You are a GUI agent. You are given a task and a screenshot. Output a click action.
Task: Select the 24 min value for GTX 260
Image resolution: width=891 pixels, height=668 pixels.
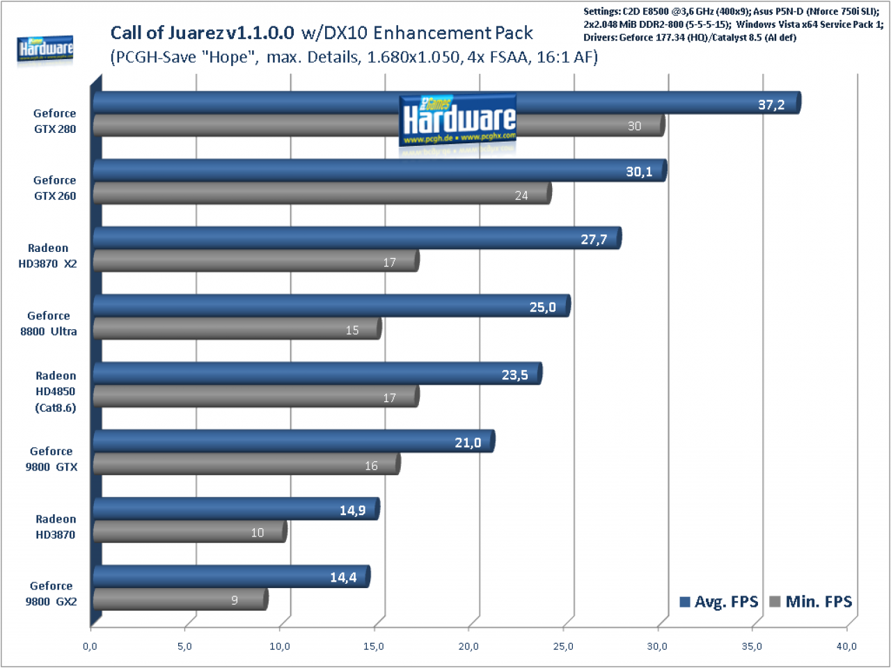tap(521, 196)
